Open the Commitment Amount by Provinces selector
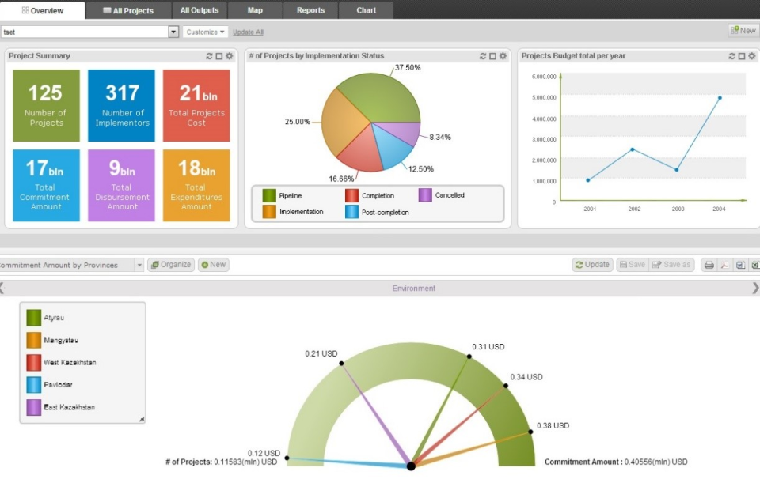Image resolution: width=760 pixels, height=483 pixels. click(139, 265)
